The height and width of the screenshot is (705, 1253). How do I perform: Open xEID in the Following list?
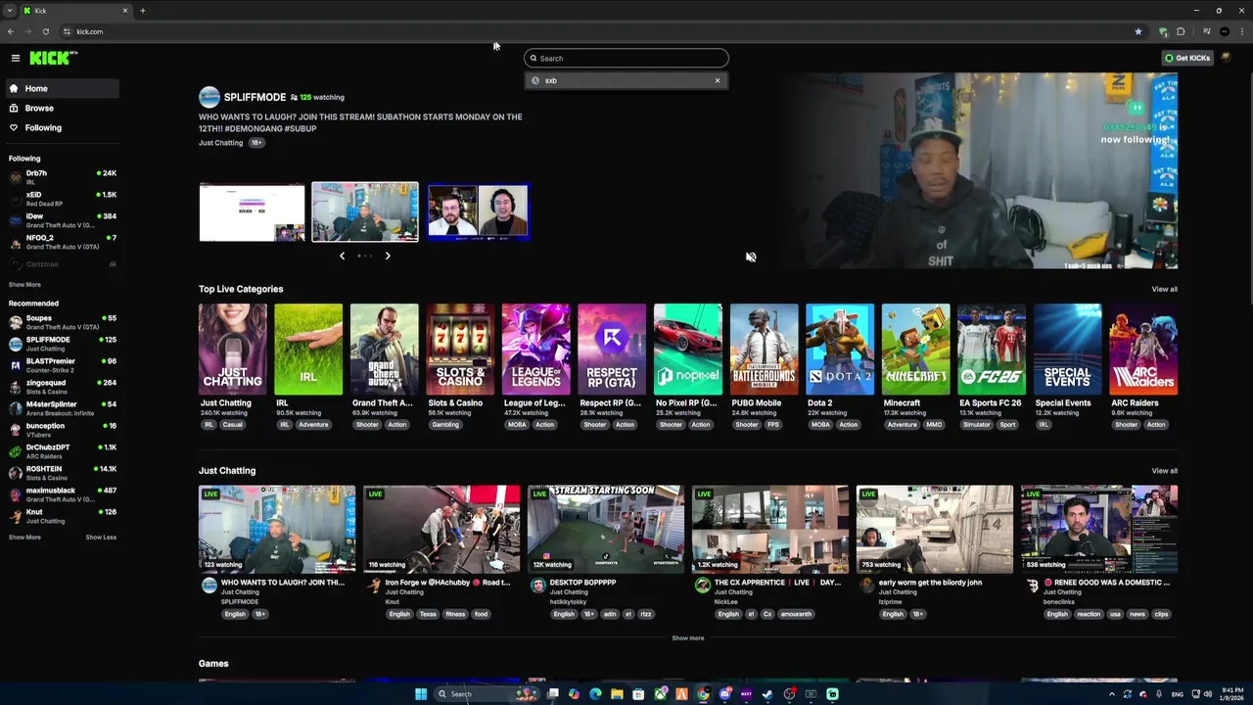click(62, 199)
